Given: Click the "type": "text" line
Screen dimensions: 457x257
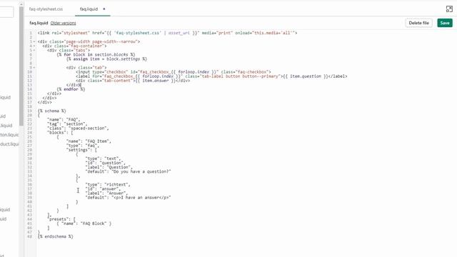Looking at the screenshot, I should 103,158.
